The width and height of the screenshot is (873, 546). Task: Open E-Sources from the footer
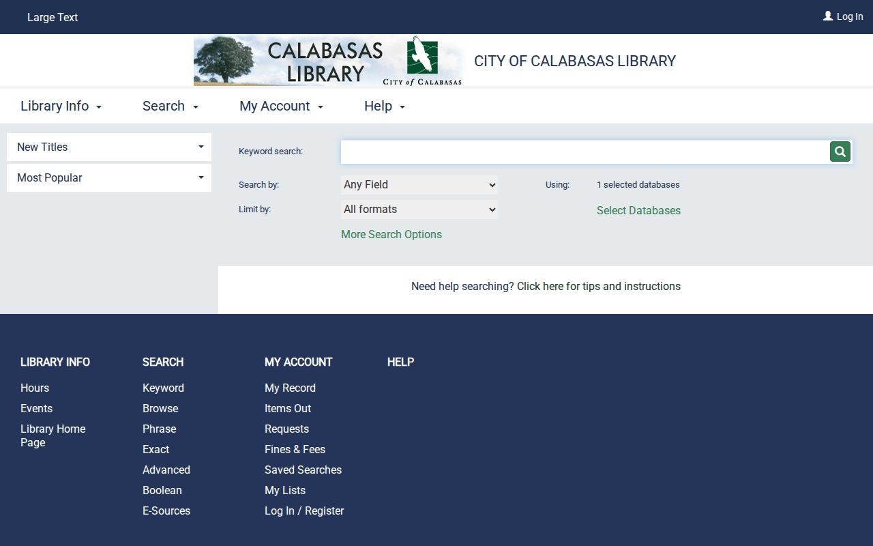166,511
